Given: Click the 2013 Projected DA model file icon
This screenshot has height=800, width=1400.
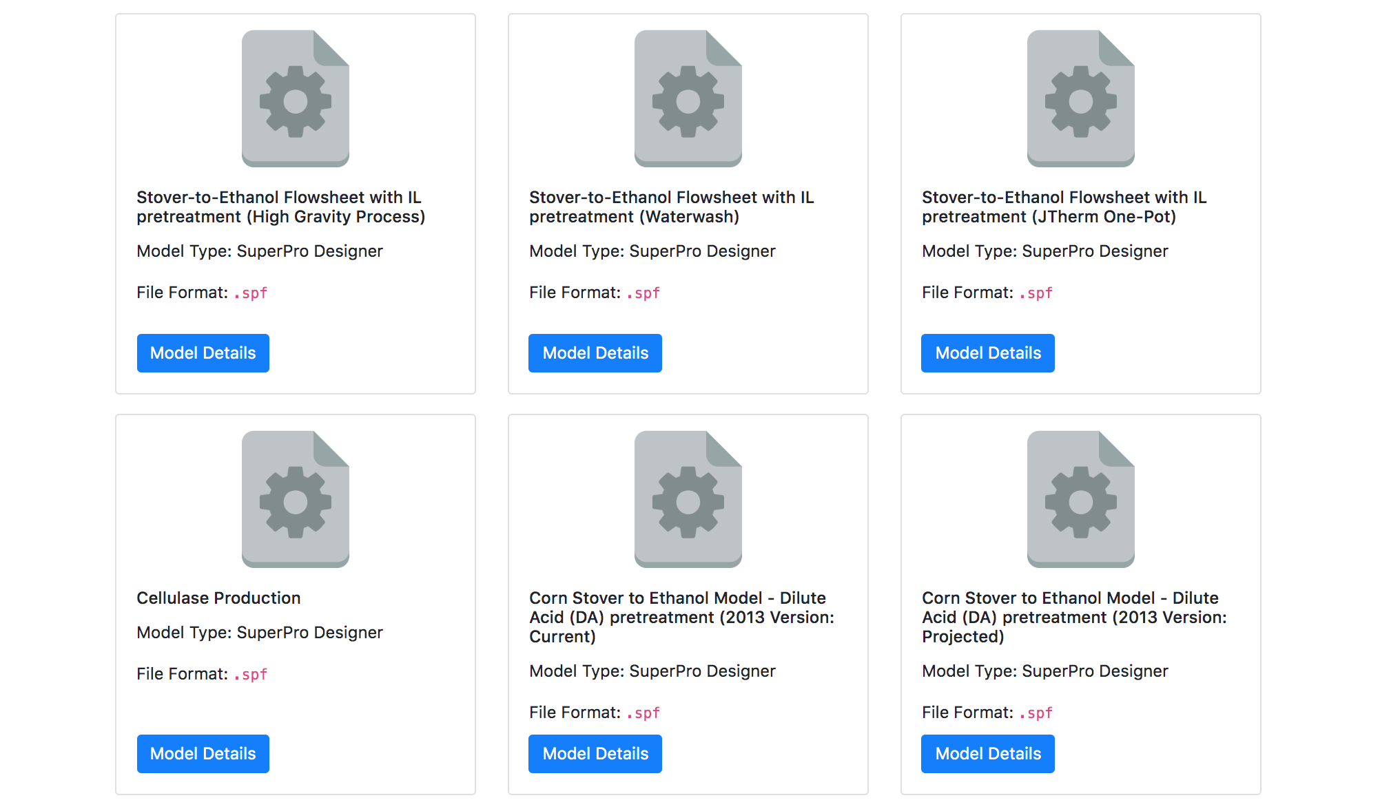Looking at the screenshot, I should [1080, 499].
